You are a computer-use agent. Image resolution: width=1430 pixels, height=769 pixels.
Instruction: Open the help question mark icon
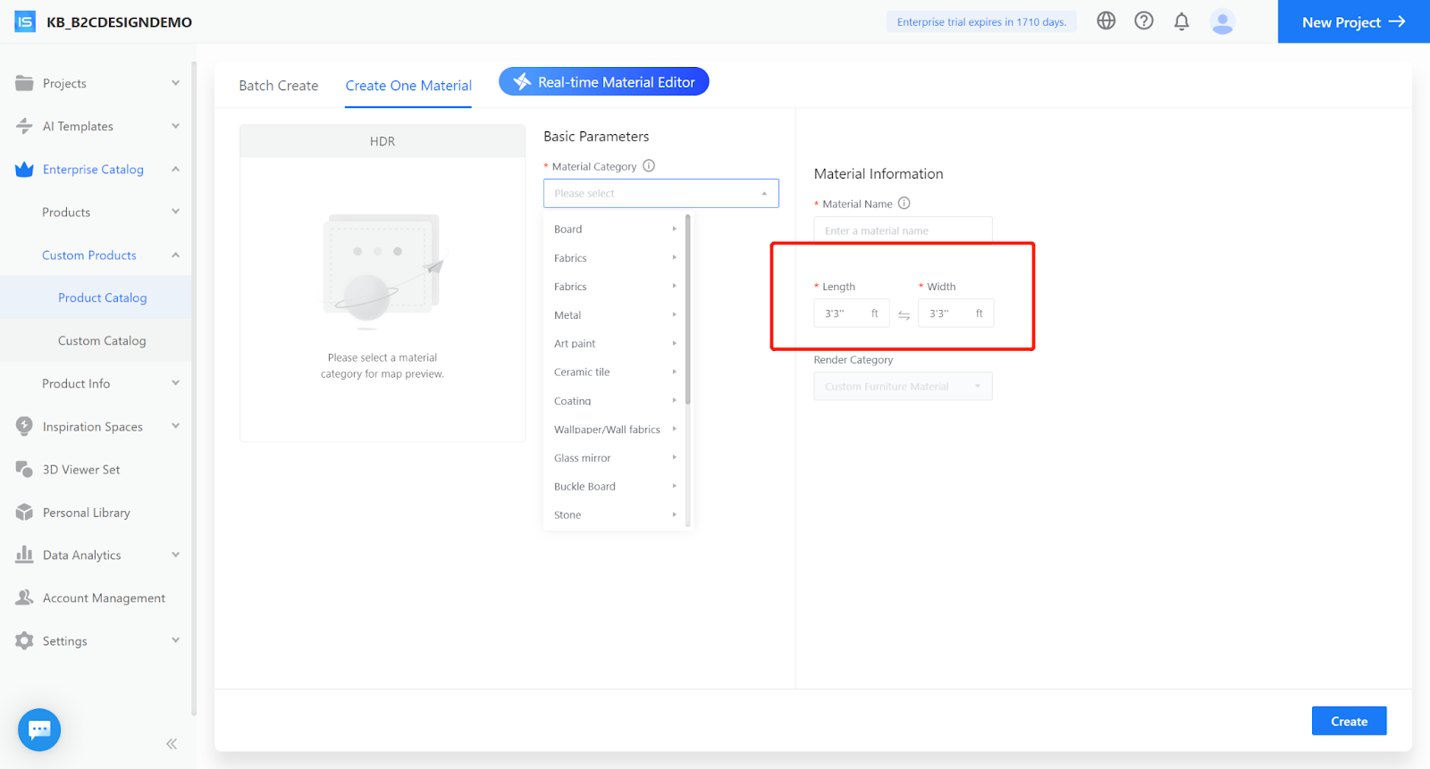click(x=1143, y=21)
